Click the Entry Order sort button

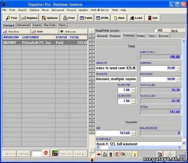click(16, 32)
